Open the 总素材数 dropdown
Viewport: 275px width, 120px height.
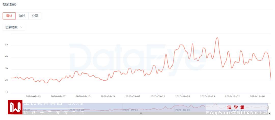[14, 27]
